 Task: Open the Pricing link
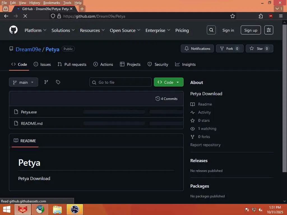[182, 30]
